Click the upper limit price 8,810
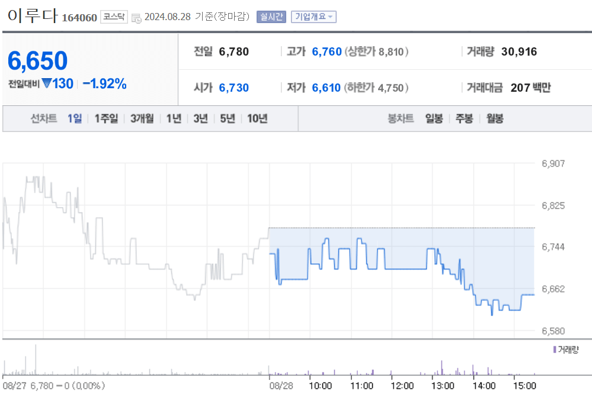The width and height of the screenshot is (592, 409). pos(391,52)
